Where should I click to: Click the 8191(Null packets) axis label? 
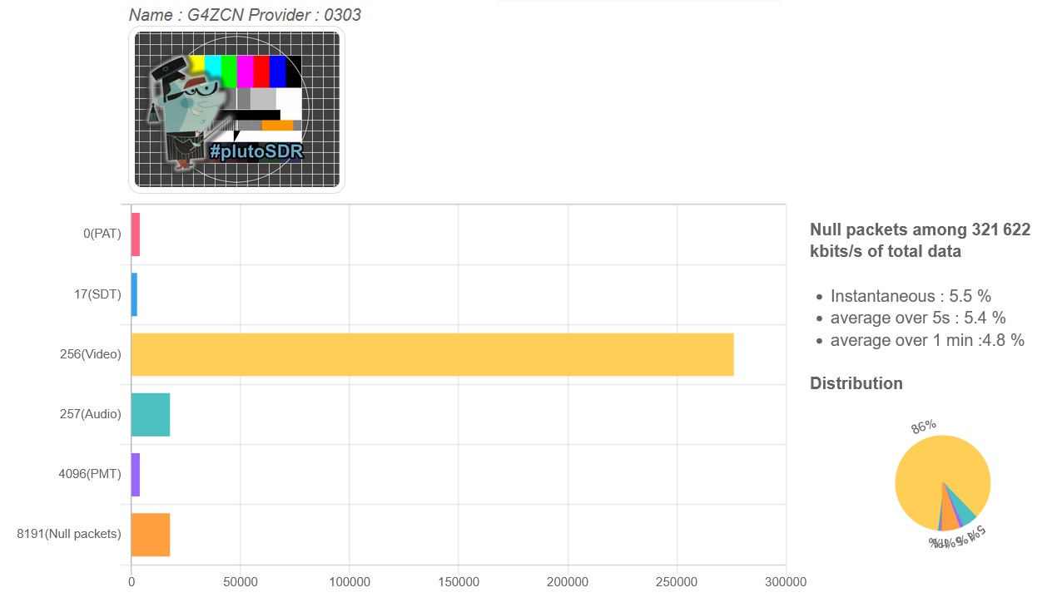(x=69, y=534)
